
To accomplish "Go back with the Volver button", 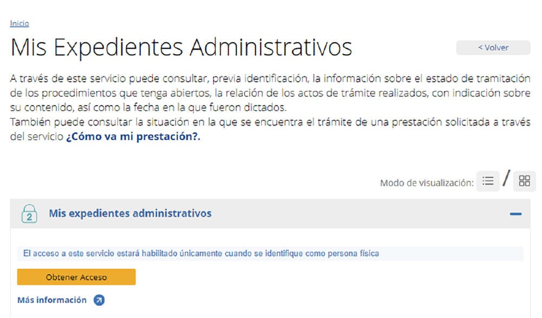I will click(493, 48).
